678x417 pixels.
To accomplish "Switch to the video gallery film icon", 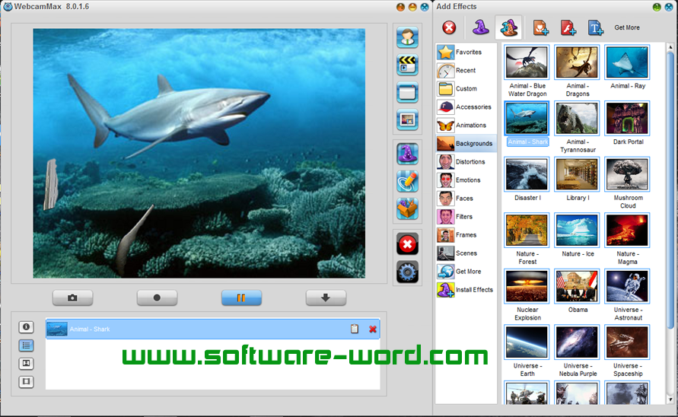I will (26, 381).
